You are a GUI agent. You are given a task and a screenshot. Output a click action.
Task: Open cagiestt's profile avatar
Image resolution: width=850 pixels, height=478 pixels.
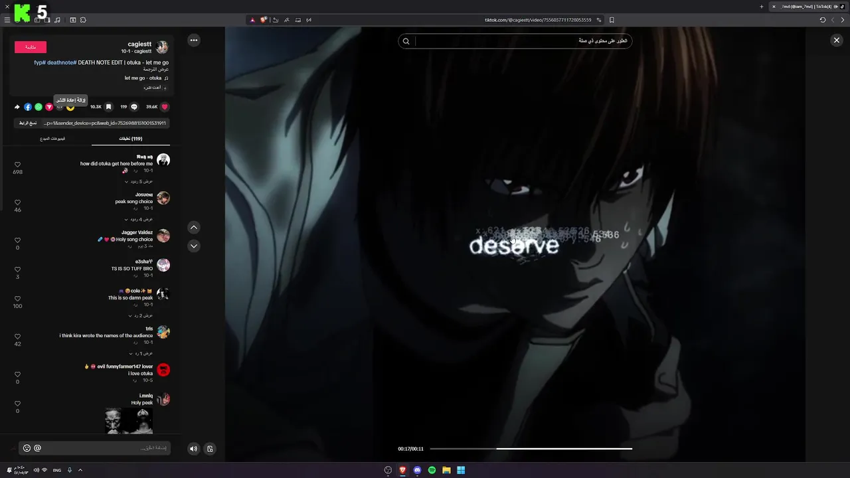tap(162, 47)
